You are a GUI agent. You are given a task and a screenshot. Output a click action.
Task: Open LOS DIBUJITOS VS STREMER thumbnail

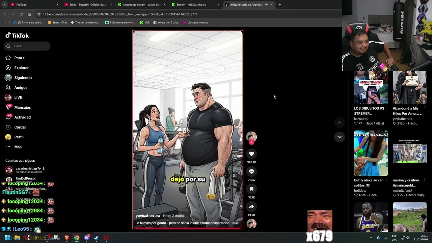tap(371, 87)
